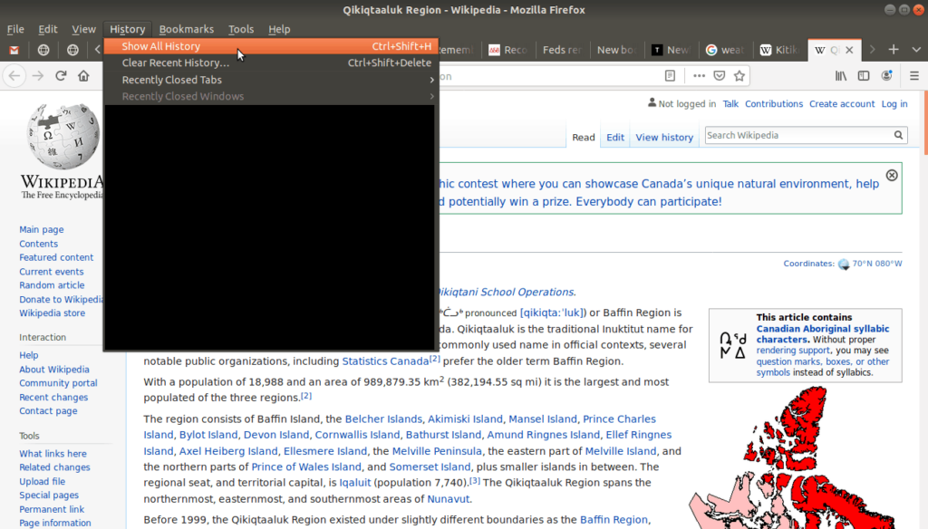928x529 pixels.
Task: Open the Permanent link sidebar item
Action: pos(52,509)
